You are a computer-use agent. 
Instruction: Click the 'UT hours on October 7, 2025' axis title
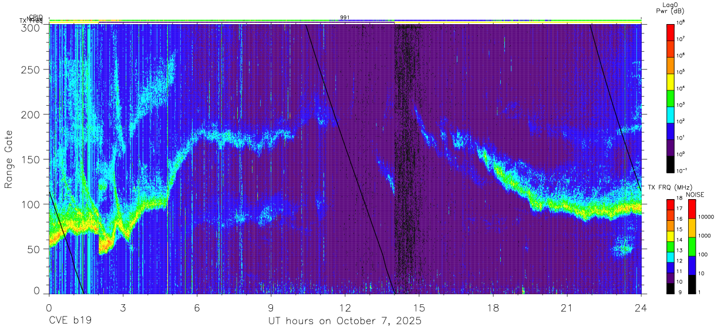345,321
